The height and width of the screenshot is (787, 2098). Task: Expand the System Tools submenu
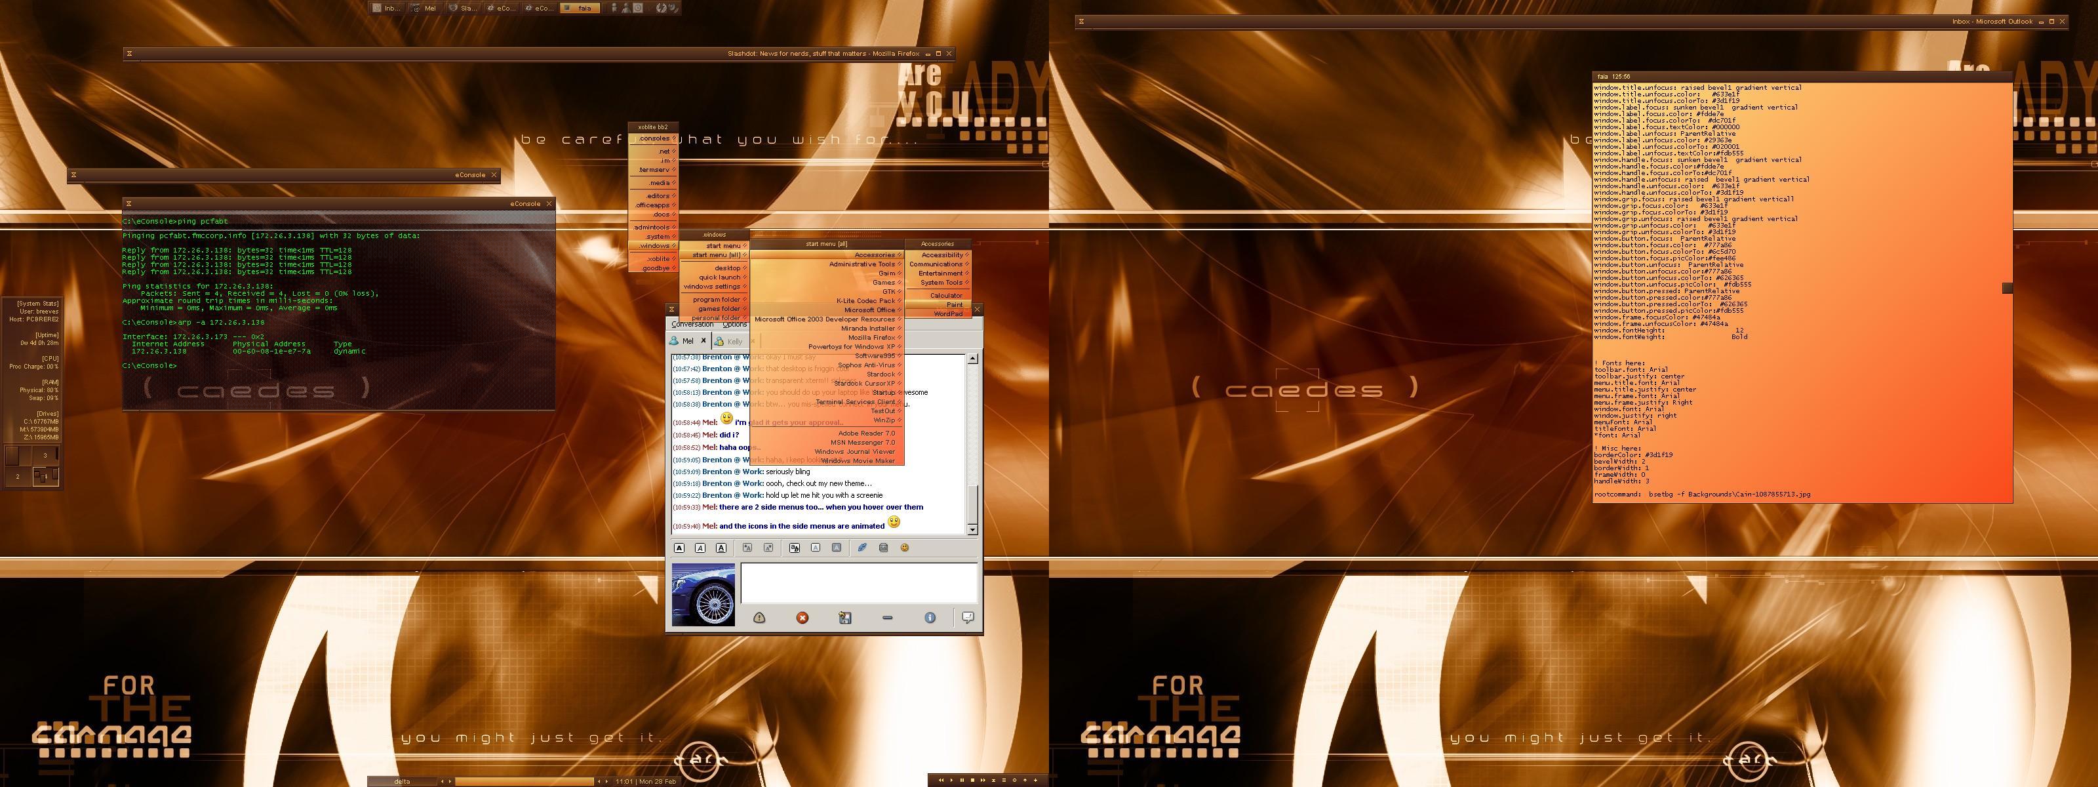[x=938, y=283]
